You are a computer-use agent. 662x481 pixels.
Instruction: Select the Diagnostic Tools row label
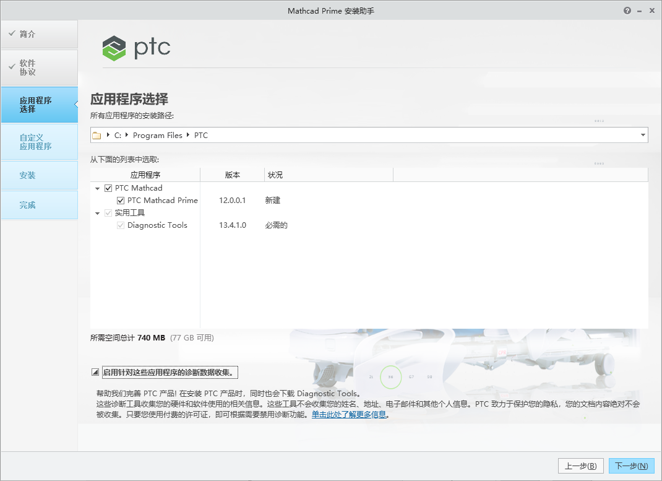coord(157,225)
